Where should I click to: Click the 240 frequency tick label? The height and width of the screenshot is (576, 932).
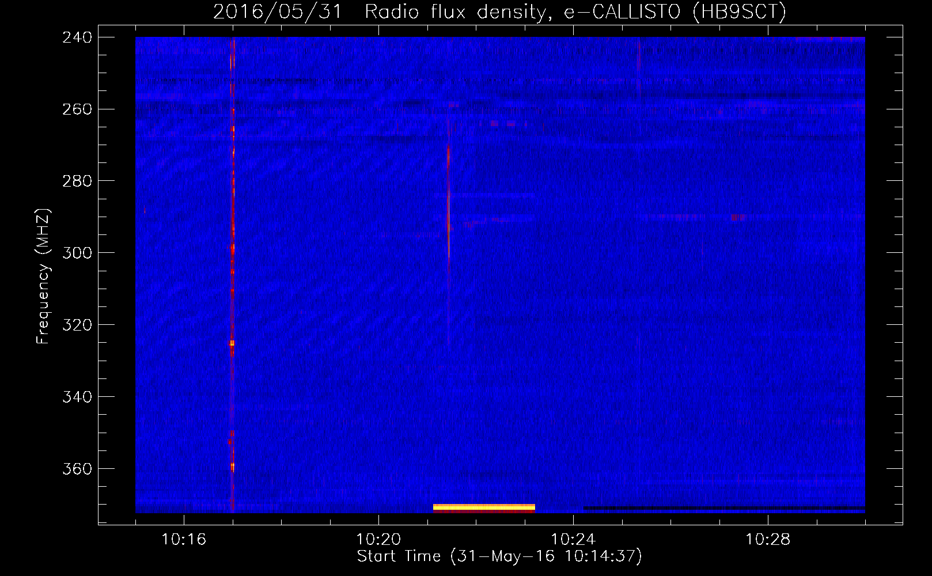point(77,37)
